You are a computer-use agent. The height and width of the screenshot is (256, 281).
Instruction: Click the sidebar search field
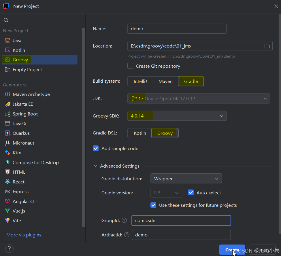click(x=43, y=20)
